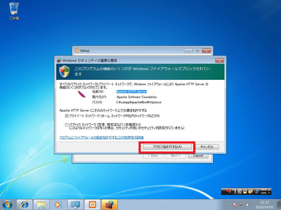
Task: Uncheck the プライベート ネットワーク checkbox
Action: 67,116
